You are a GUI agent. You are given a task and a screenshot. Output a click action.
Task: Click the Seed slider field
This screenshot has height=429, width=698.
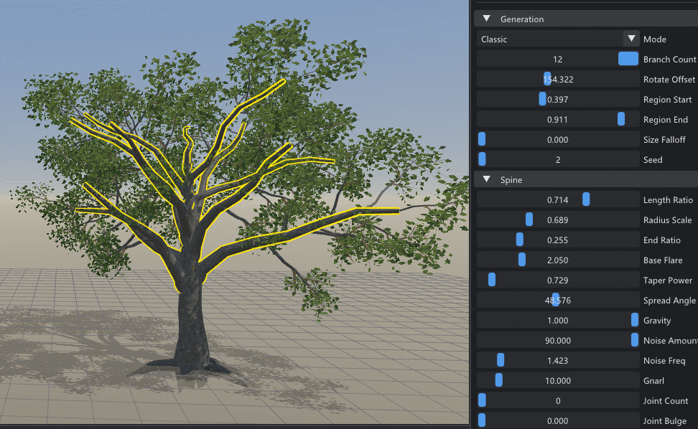[558, 159]
